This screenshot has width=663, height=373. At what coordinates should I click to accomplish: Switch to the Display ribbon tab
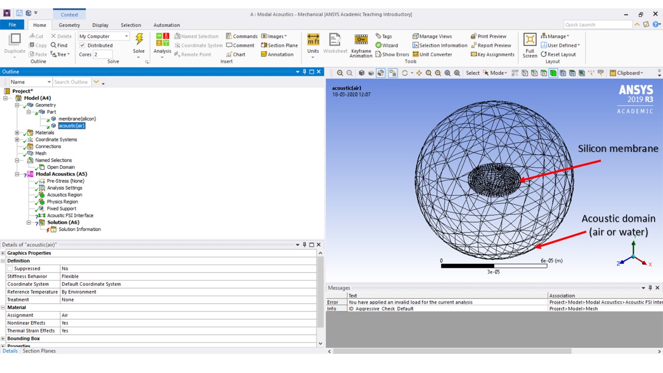click(100, 25)
